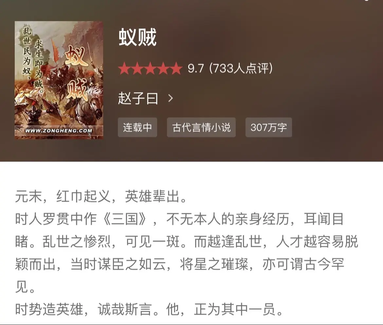Open the 蚁贼 book cover thumbnail
The height and width of the screenshot is (325, 383).
(59, 80)
